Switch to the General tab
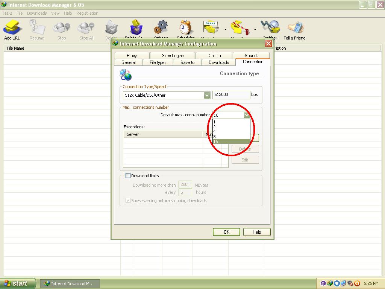385x289 pixels. 129,62
